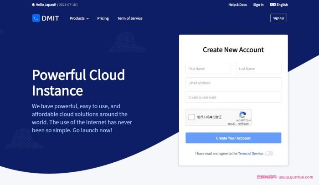Click the language flag icon beside English

click(x=273, y=5)
